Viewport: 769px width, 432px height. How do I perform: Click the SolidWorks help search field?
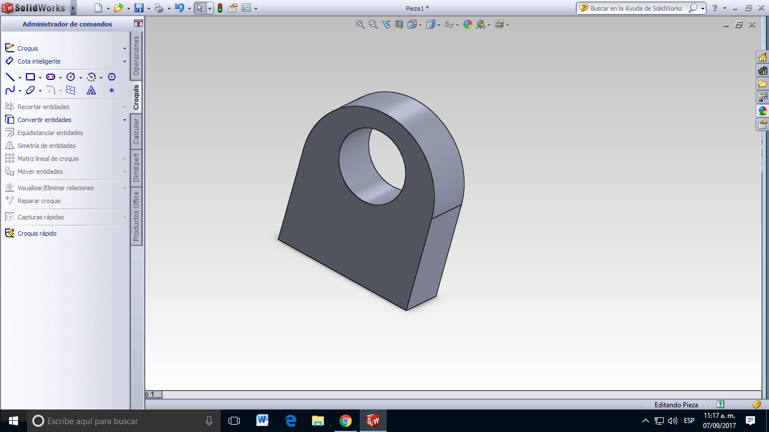click(x=636, y=9)
